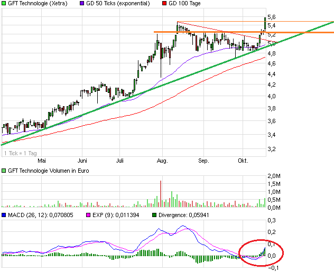Click the magenta EXP (9) legend swatch
The height and width of the screenshot is (272, 334).
tap(88, 215)
